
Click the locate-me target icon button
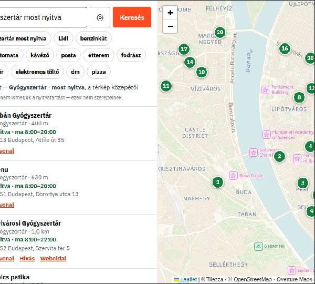coord(100,17)
